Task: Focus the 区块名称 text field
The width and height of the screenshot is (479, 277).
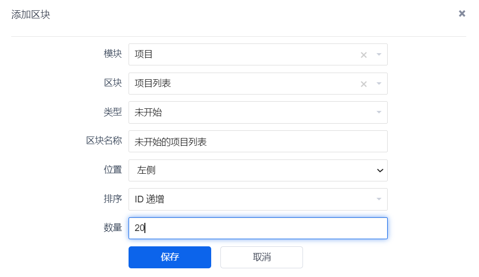Action: click(258, 142)
